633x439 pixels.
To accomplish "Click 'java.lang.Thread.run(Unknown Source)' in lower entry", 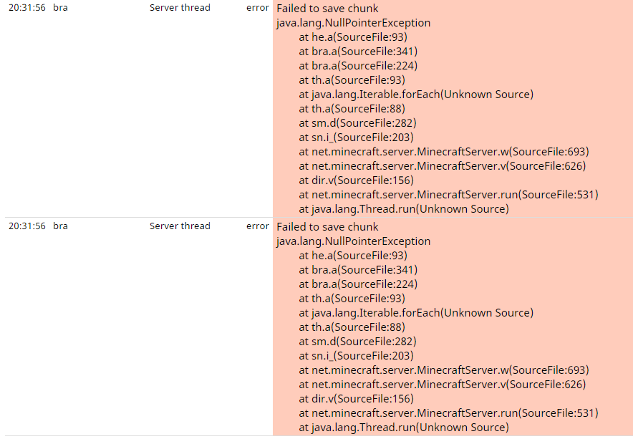I will click(404, 428).
